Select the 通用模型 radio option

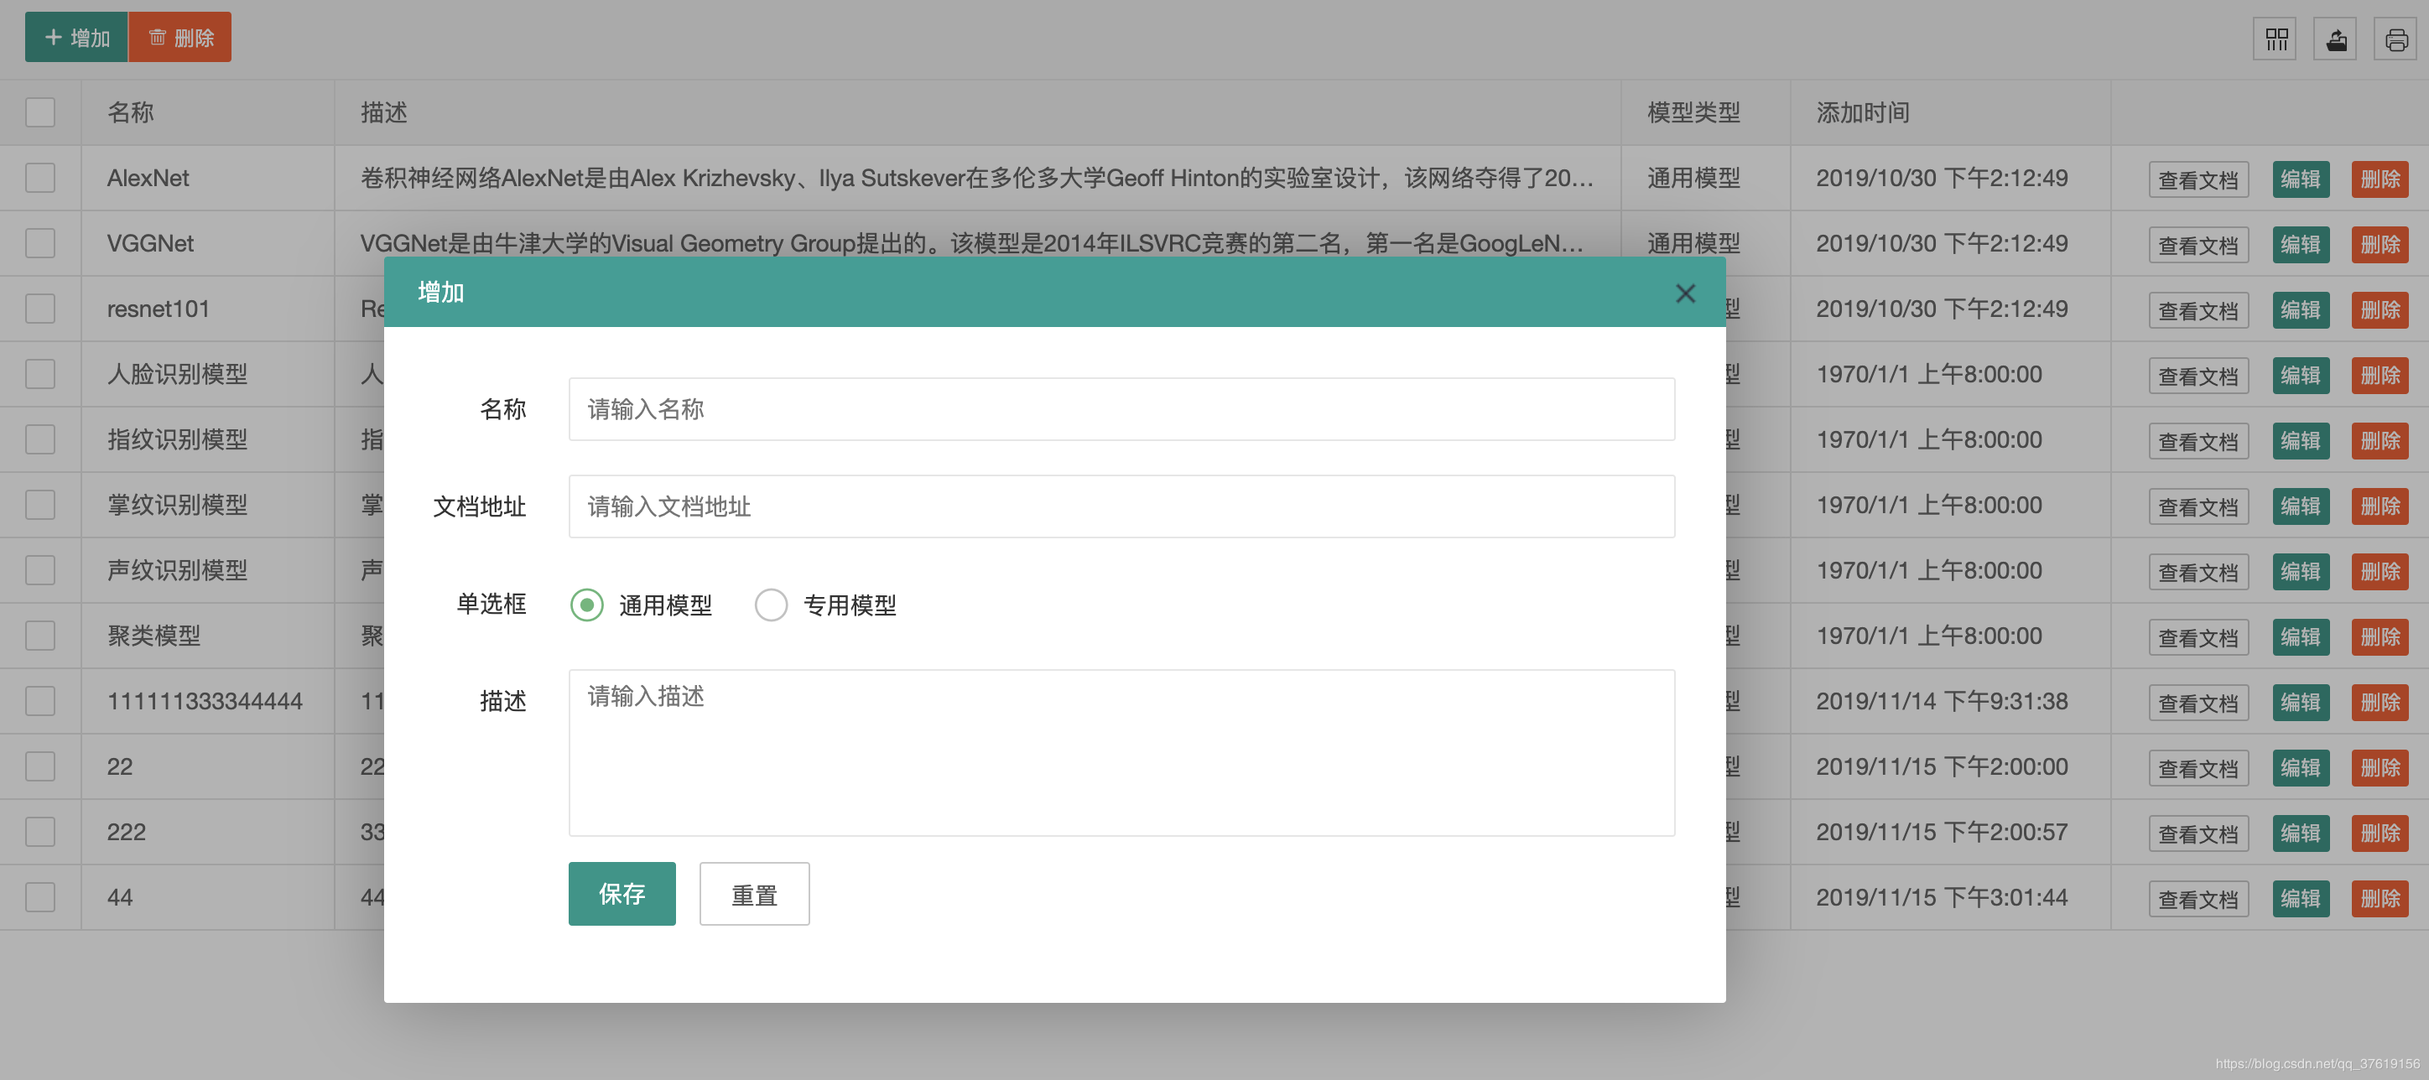[x=586, y=605]
